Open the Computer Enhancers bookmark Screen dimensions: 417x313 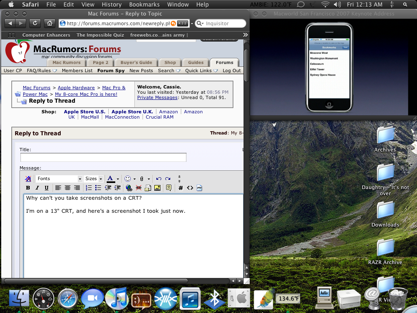coord(46,35)
